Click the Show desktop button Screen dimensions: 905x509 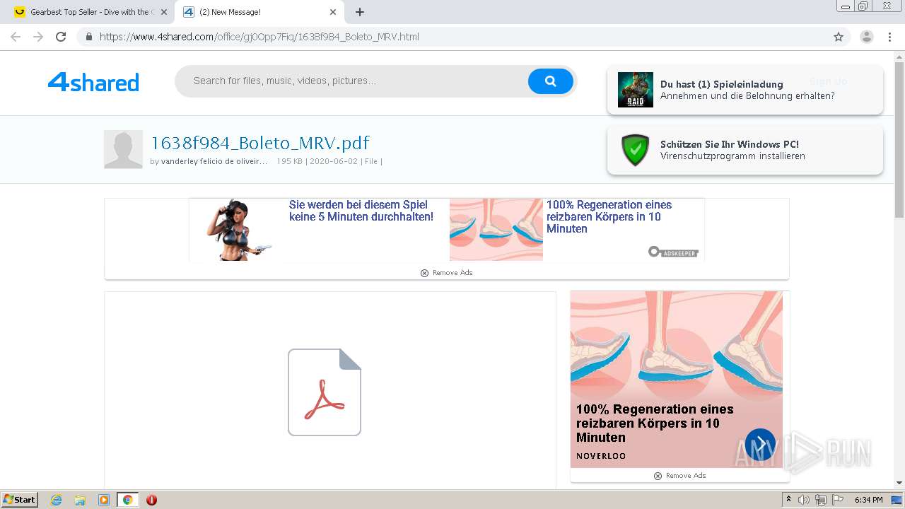[x=897, y=500]
